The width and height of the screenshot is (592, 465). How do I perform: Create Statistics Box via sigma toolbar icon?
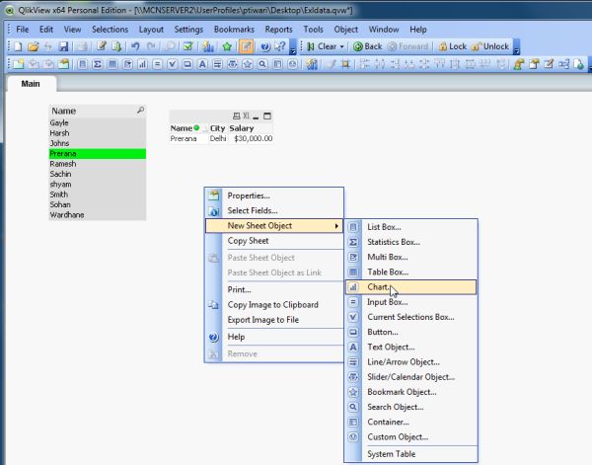tap(97, 64)
